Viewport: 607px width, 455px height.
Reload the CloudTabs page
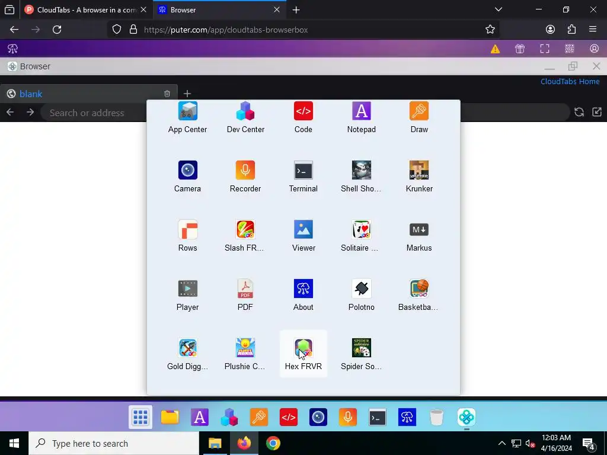579,112
